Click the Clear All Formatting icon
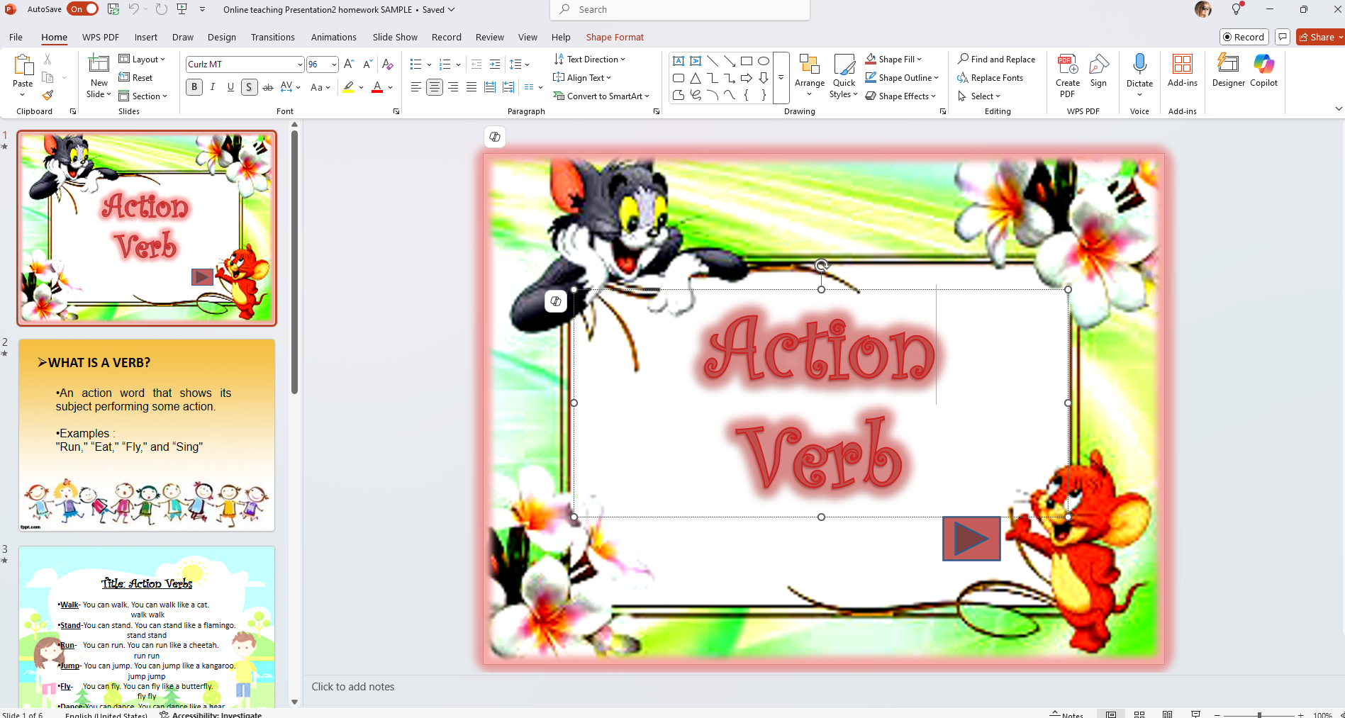1345x718 pixels. [388, 64]
